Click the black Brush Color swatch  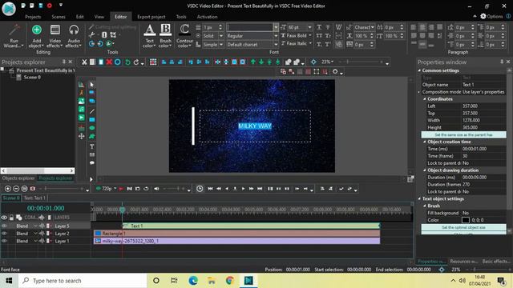(465, 220)
